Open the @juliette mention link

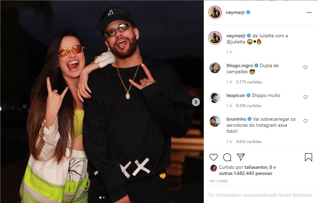236,42
